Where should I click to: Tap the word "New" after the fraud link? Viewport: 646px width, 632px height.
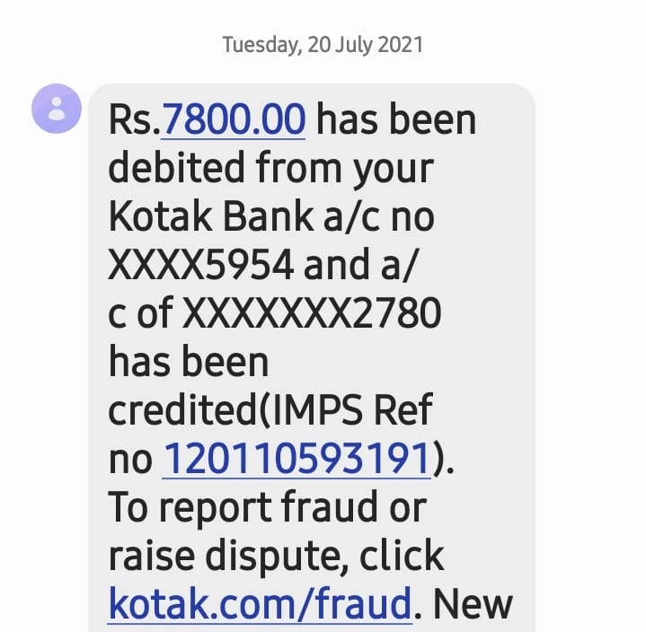tap(472, 604)
